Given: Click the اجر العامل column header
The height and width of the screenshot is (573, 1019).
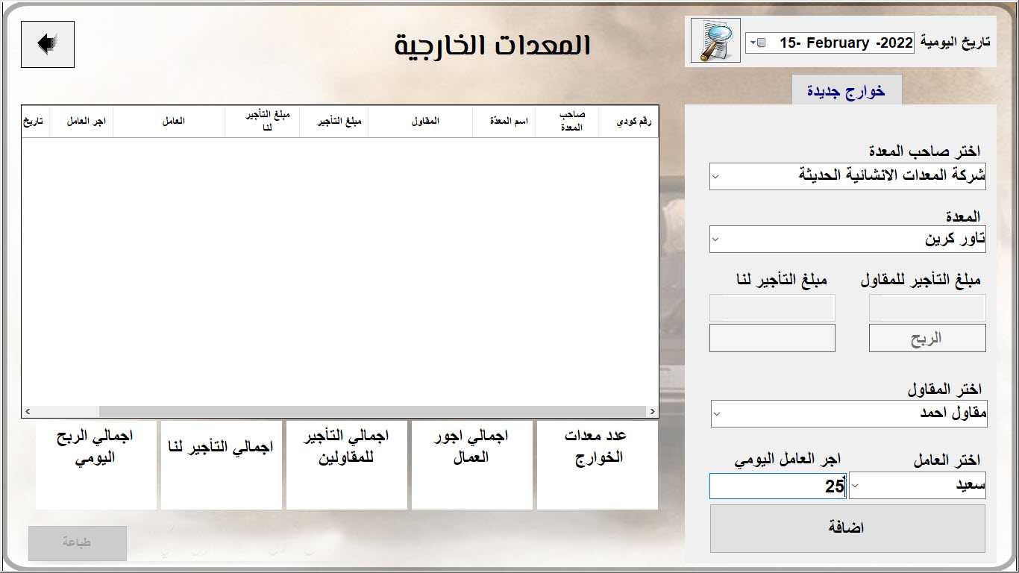Looking at the screenshot, I should click(x=81, y=121).
